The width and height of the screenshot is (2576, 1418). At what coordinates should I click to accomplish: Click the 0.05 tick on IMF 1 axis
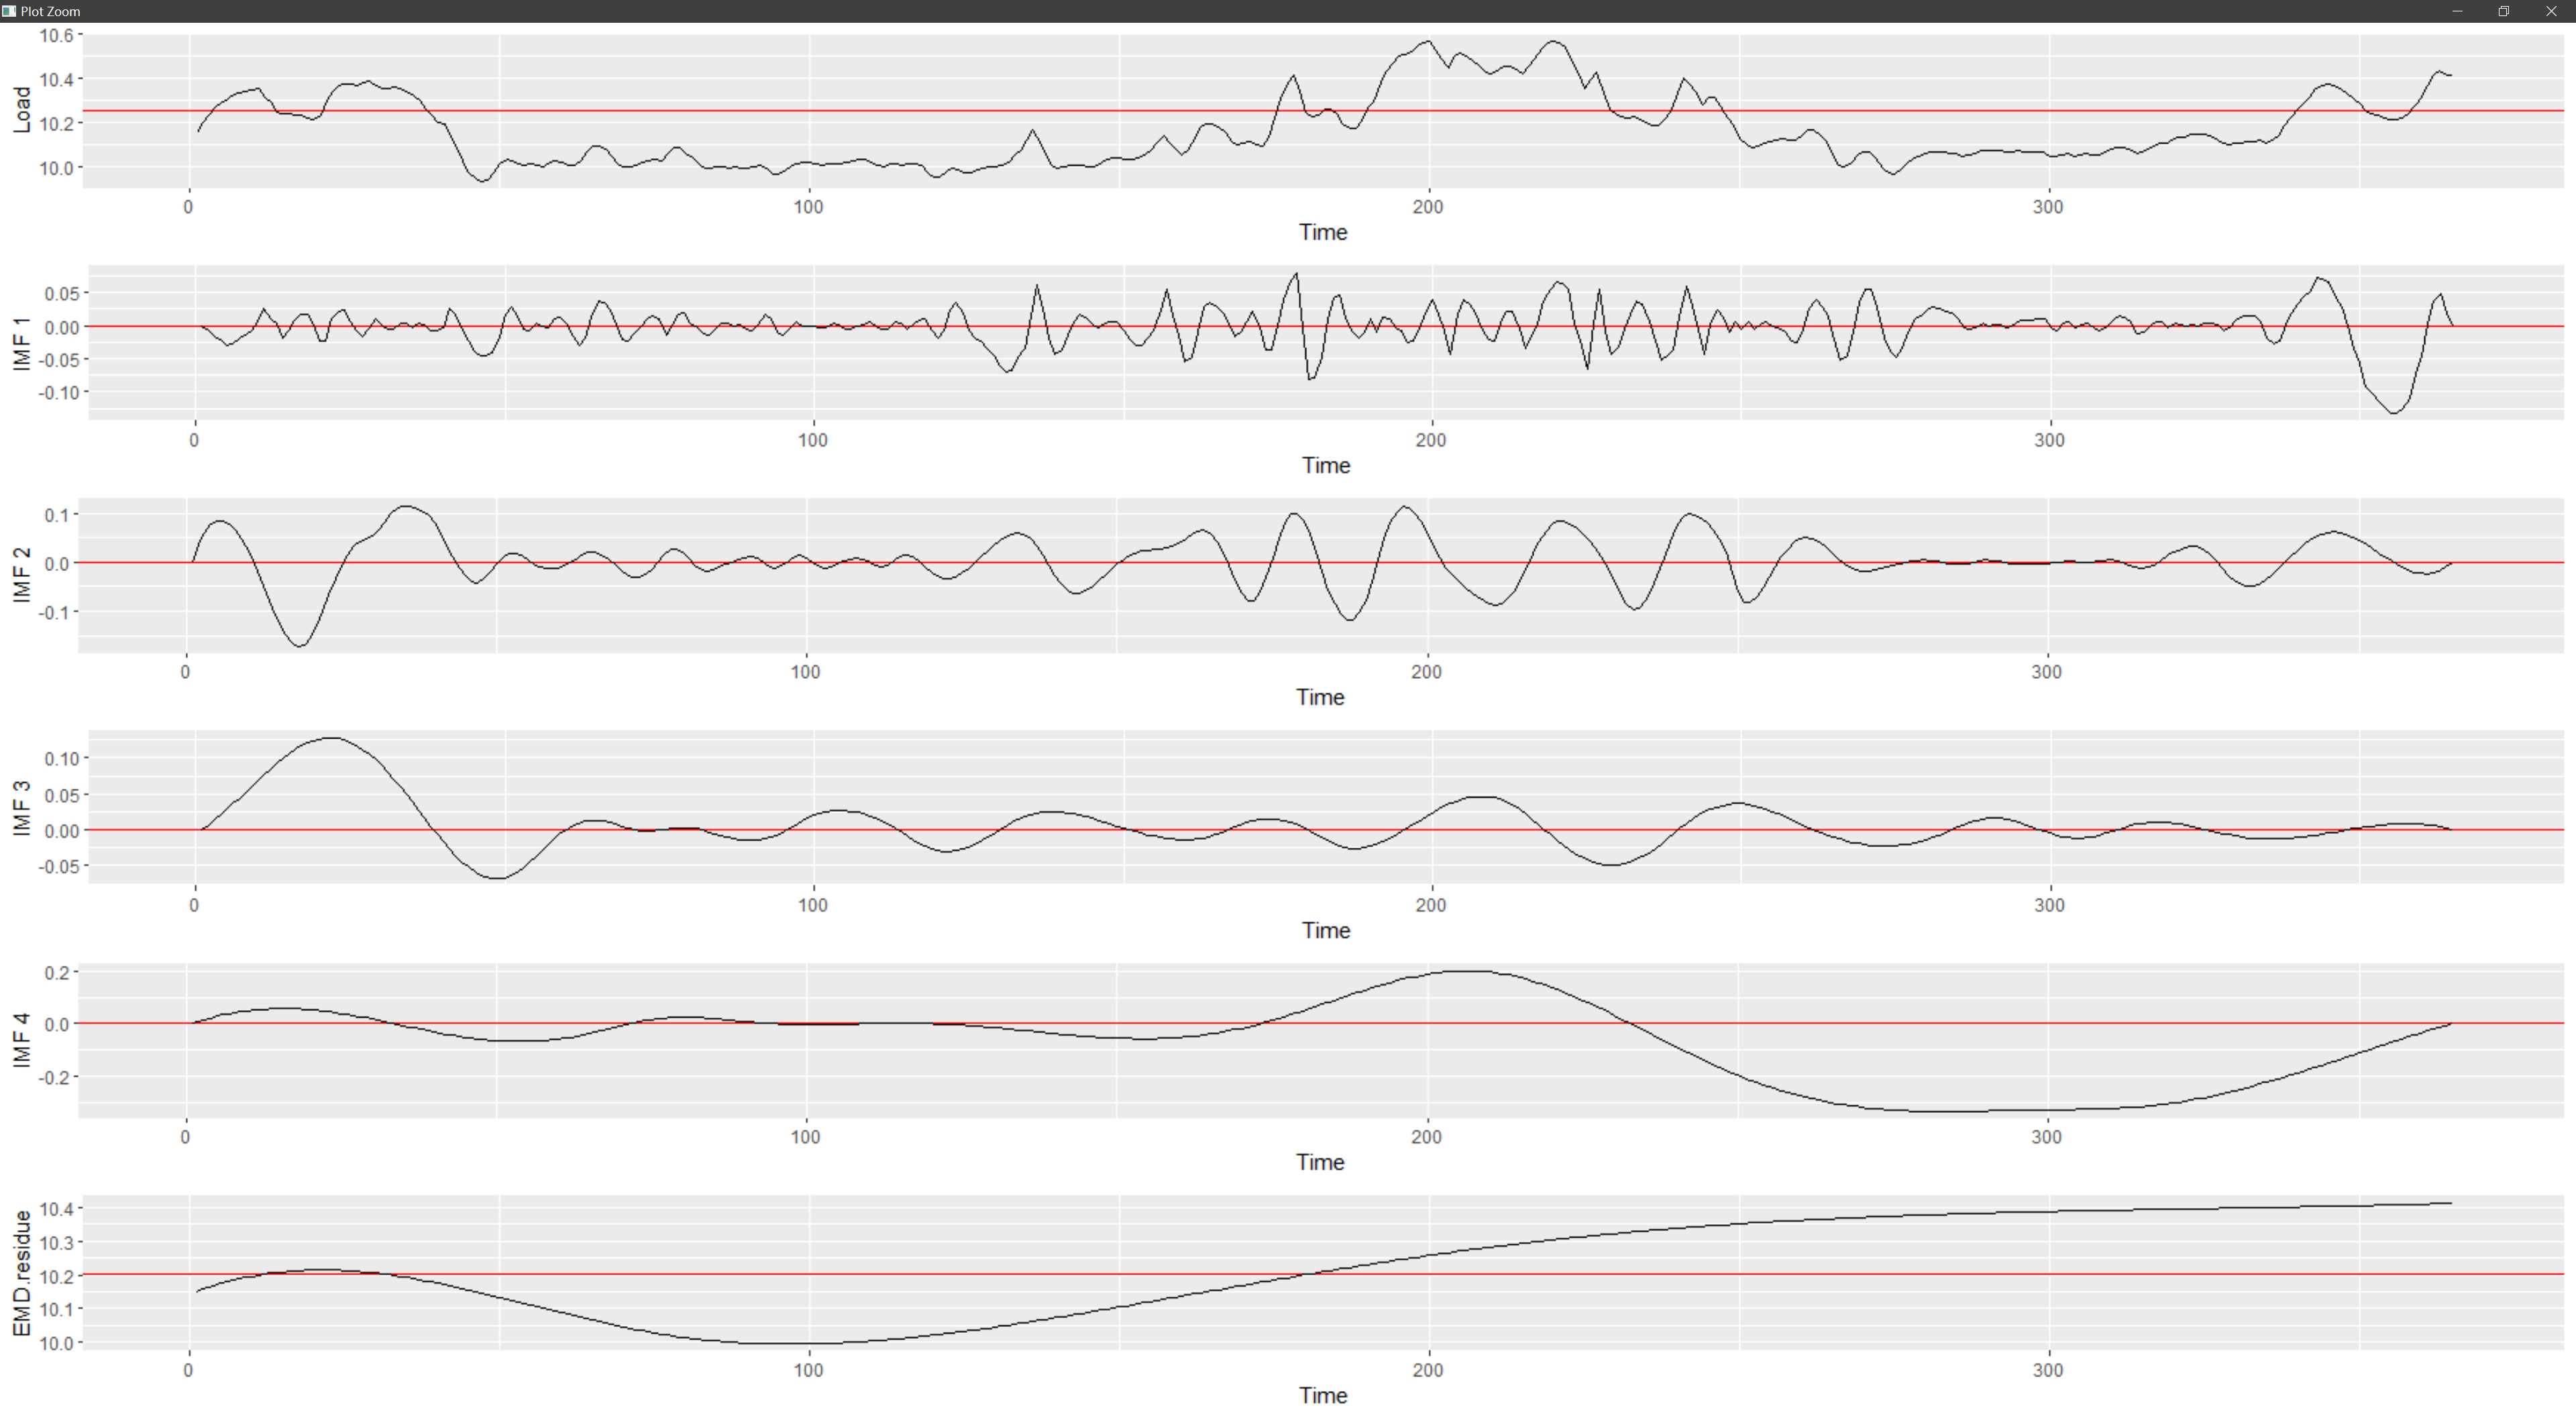click(x=62, y=294)
